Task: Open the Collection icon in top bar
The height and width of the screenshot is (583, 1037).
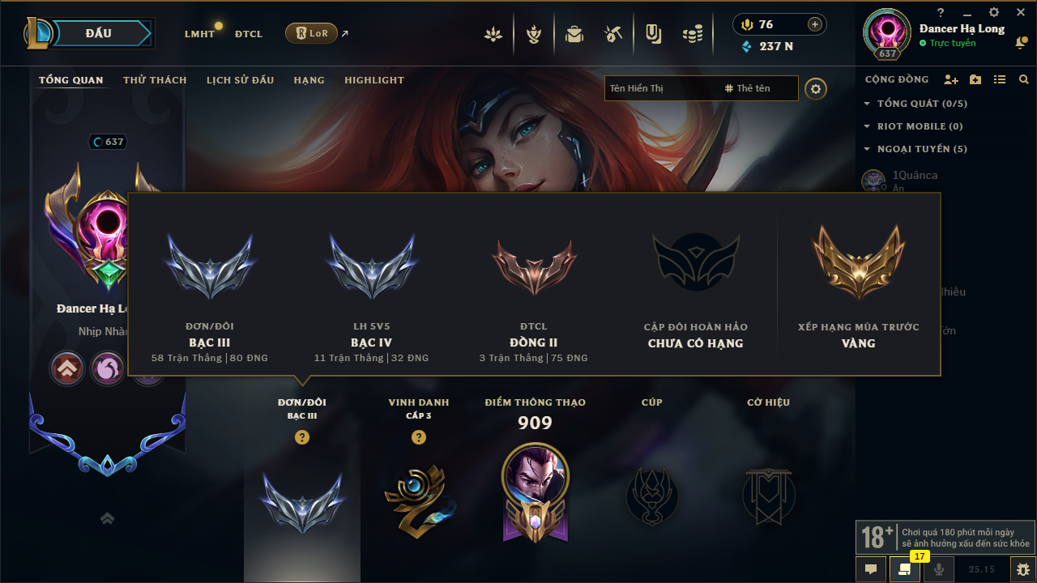Action: [574, 34]
